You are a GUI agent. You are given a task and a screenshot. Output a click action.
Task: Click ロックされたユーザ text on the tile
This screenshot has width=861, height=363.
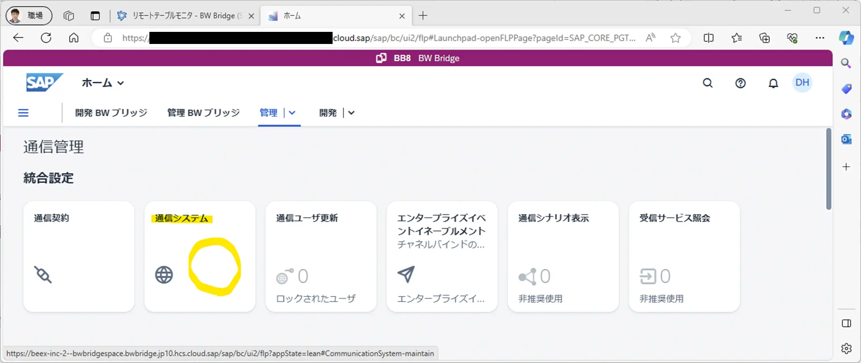pos(316,298)
